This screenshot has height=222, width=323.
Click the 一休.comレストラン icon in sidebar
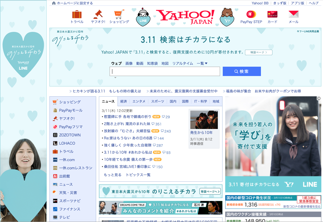coord(55,168)
